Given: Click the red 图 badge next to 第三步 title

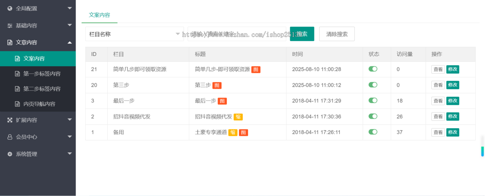Looking at the screenshot, I should (217, 85).
